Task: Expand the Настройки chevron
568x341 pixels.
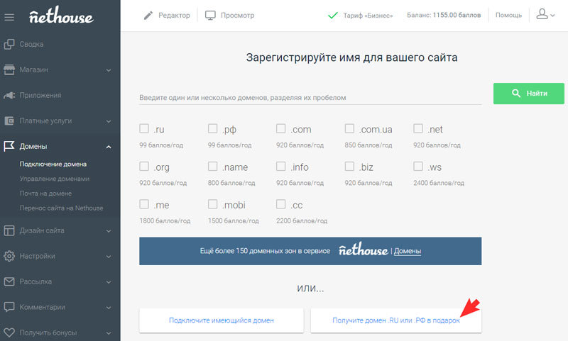Action: pos(109,257)
